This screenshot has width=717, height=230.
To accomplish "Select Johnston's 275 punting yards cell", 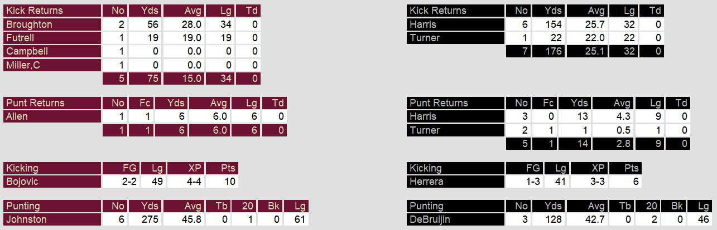I will (145, 219).
